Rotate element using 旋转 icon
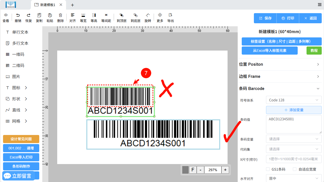This screenshot has width=324, height=182. click(x=148, y=15)
